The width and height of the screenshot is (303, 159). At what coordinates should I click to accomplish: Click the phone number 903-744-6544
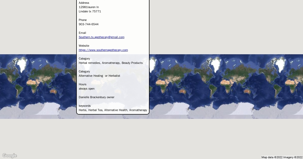pyautogui.click(x=89, y=24)
